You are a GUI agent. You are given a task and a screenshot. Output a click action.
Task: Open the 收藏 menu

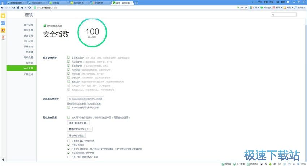[x=271, y=2]
